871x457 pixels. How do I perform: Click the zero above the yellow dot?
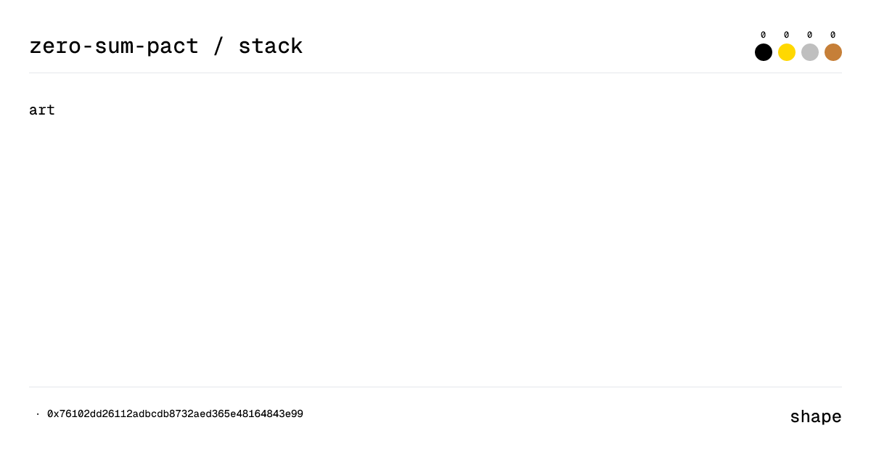(786, 33)
